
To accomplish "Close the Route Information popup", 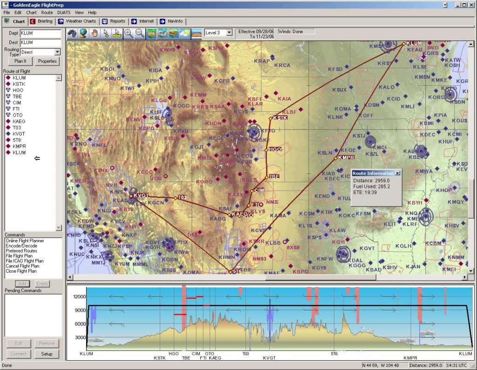I will (x=397, y=173).
